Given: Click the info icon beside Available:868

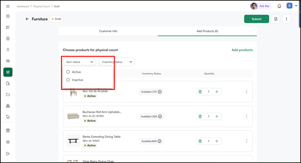Looking at the screenshot, I should tap(159, 141).
